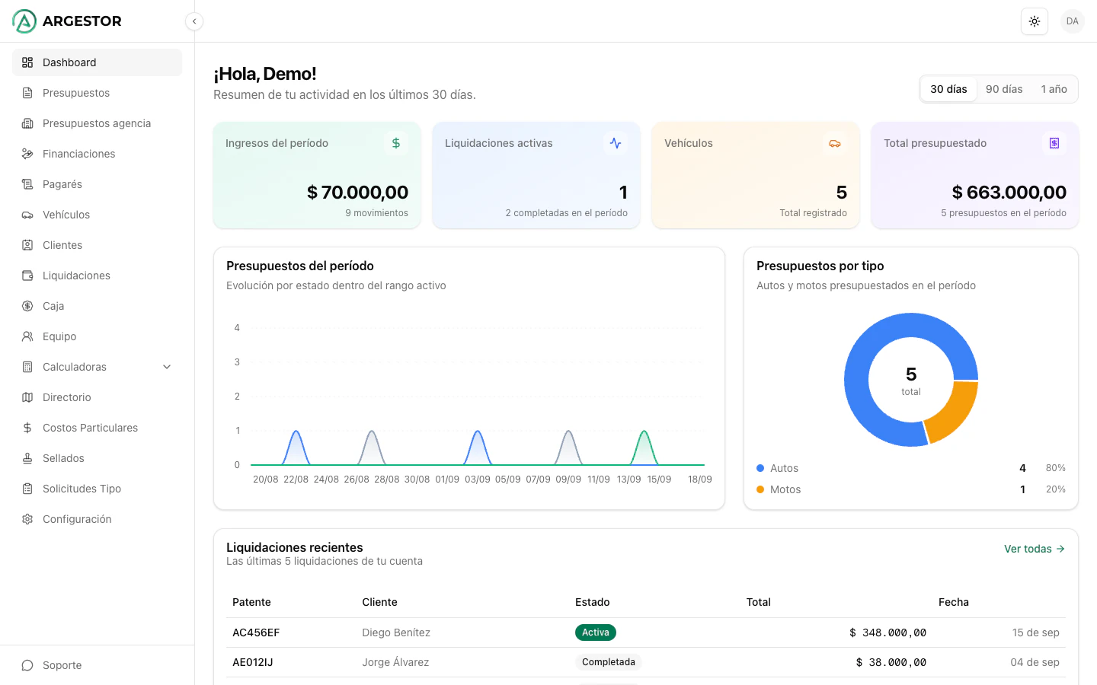This screenshot has height=685, width=1097.
Task: Toggle the light/dark theme sun icon
Action: click(1035, 21)
